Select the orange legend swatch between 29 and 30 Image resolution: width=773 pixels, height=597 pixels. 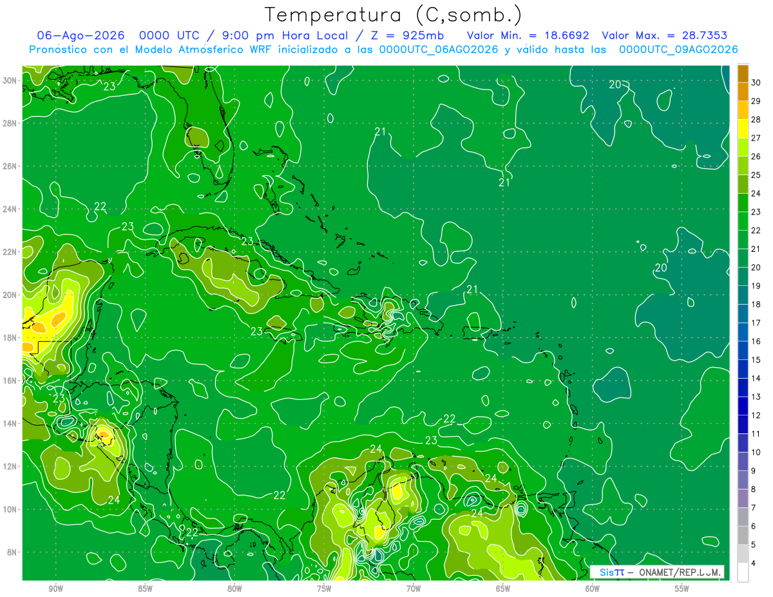(743, 91)
